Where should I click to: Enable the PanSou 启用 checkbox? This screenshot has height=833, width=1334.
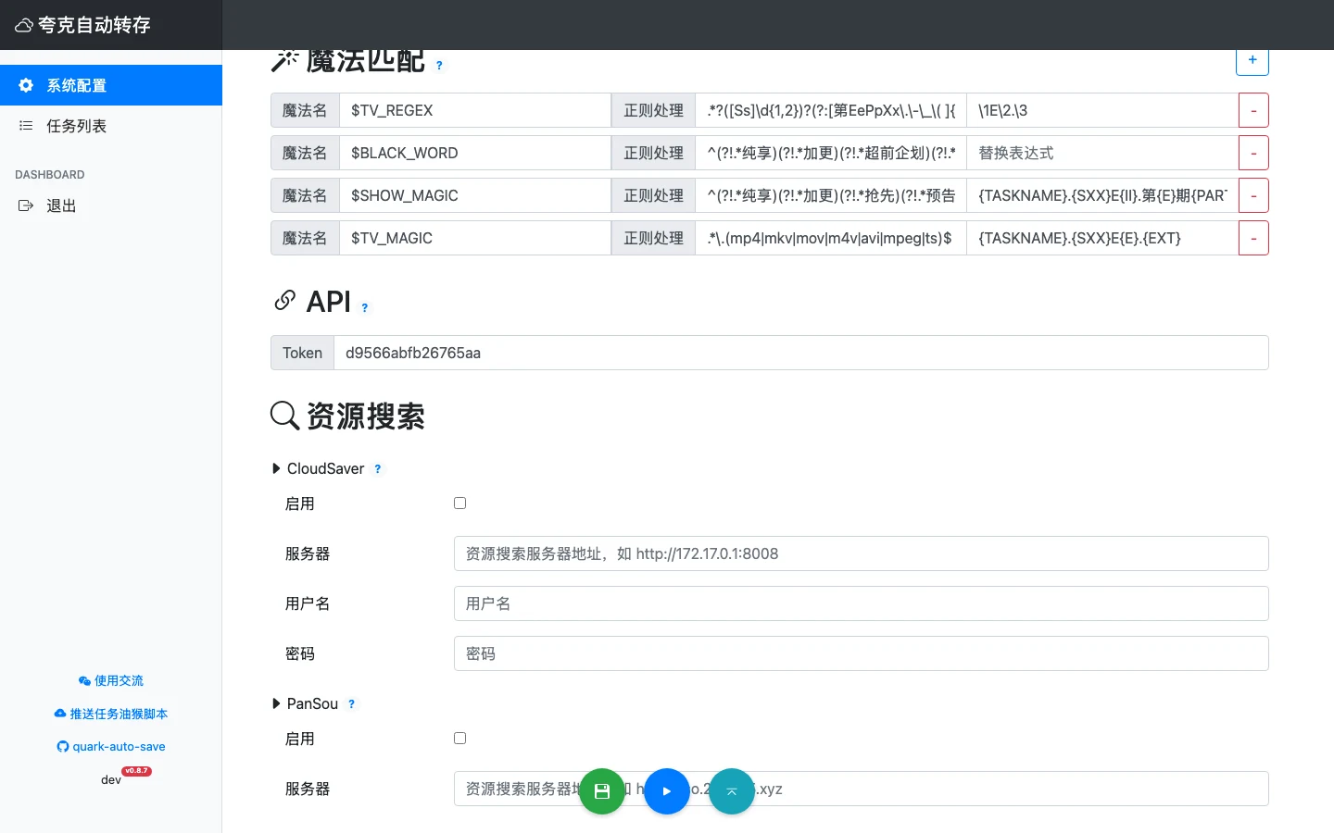[x=459, y=738]
